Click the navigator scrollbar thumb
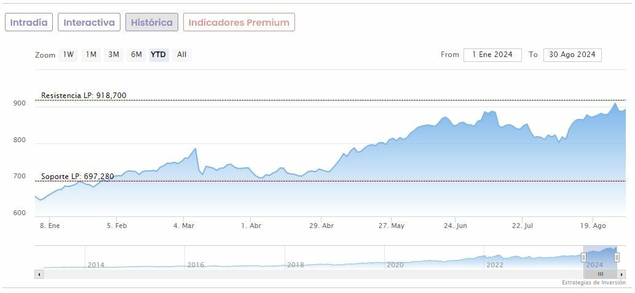This screenshot has height=293, width=635. (601, 274)
